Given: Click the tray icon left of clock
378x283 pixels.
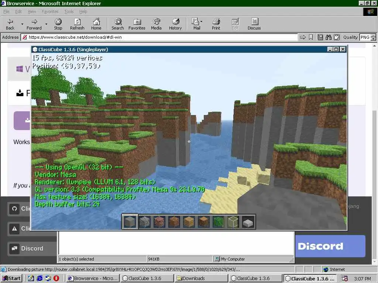Looking at the screenshot, I should coord(345,279).
